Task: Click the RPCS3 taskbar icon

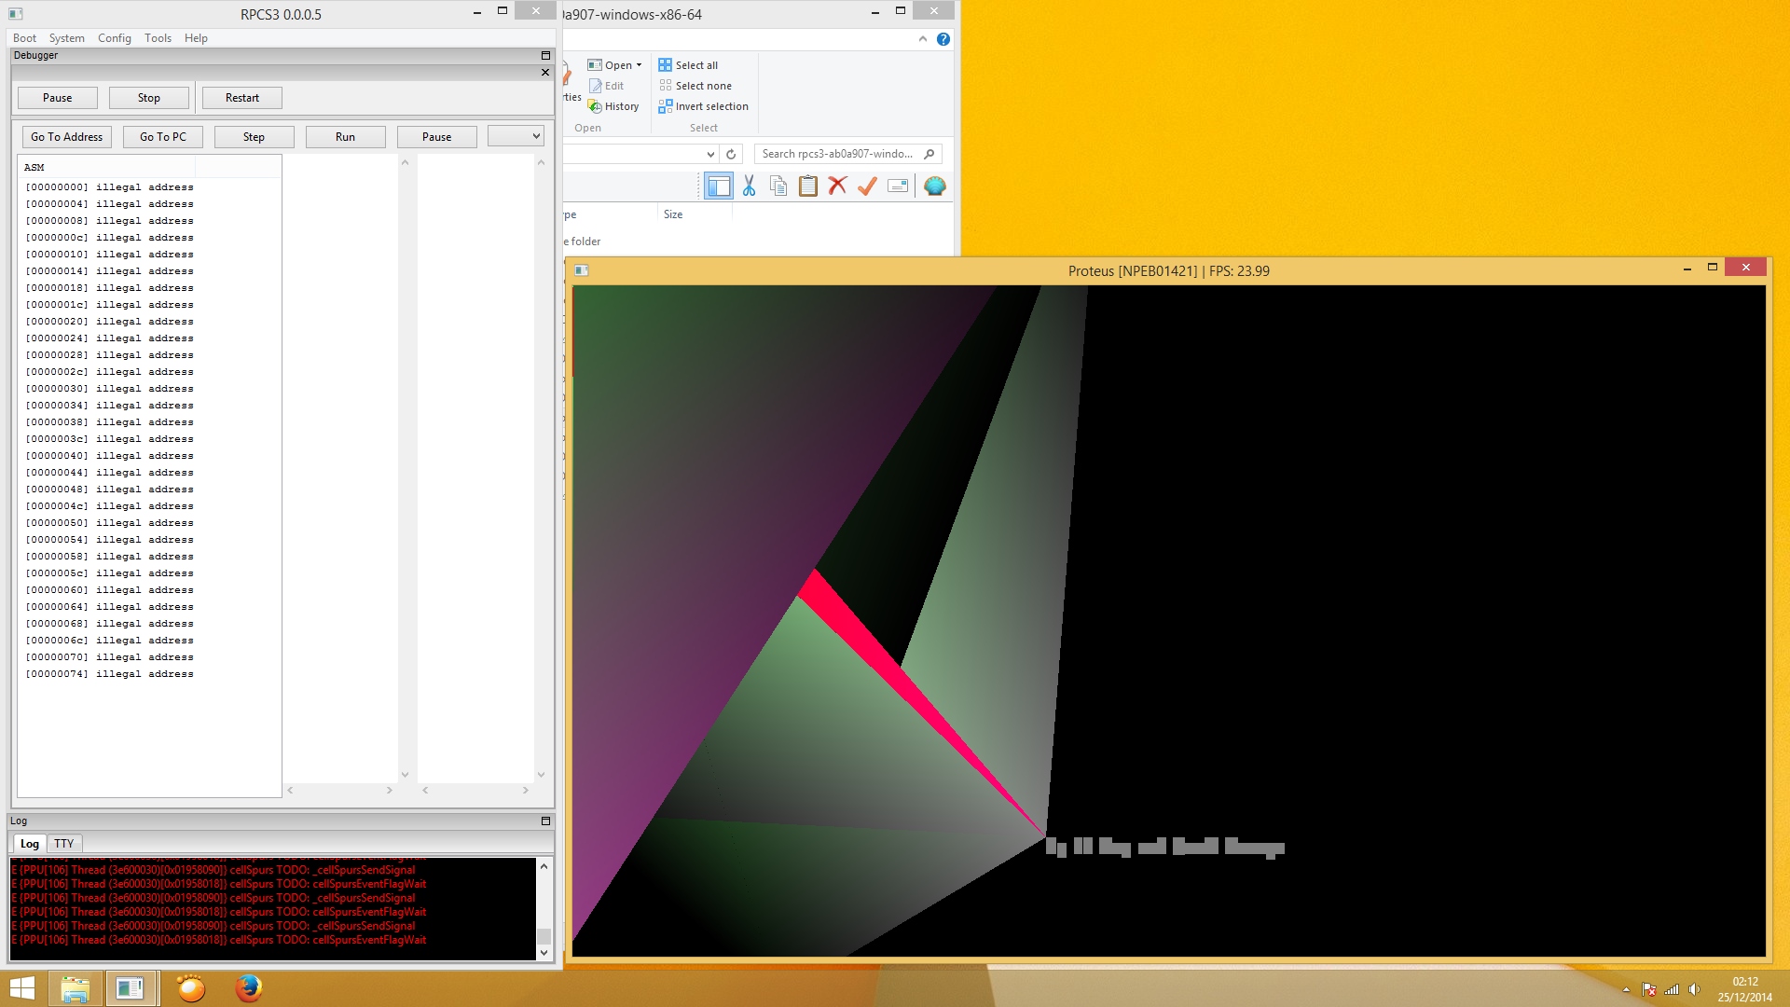Action: click(x=130, y=988)
